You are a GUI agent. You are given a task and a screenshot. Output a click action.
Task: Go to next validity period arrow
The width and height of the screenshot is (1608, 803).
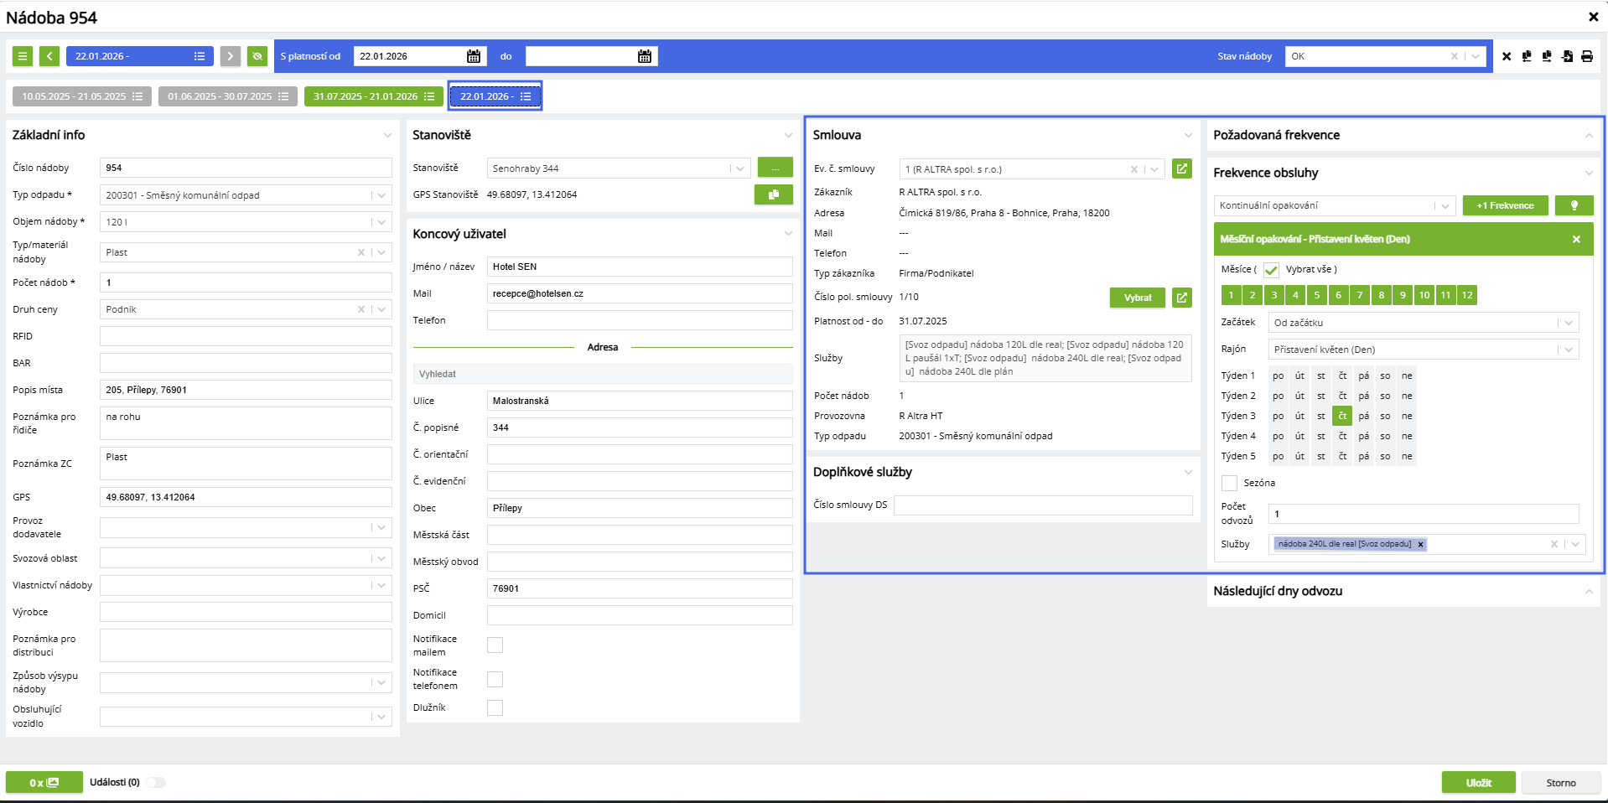(x=230, y=56)
